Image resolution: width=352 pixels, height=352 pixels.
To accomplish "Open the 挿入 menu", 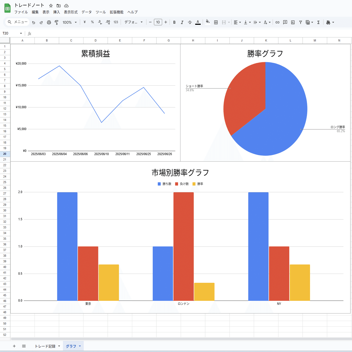I will point(57,12).
